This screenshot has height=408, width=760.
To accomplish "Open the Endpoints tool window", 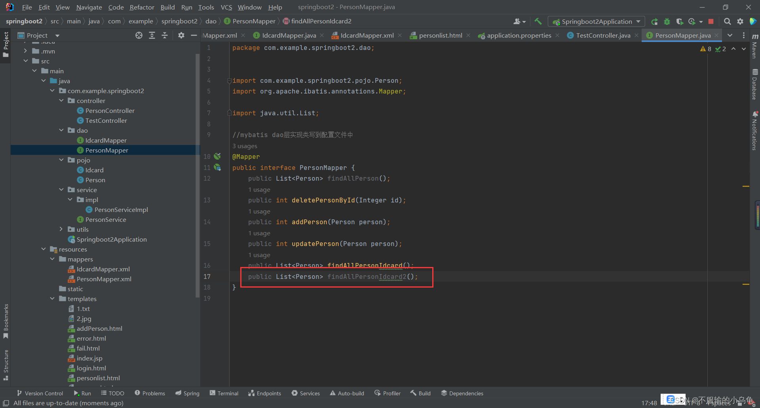I will (x=264, y=393).
